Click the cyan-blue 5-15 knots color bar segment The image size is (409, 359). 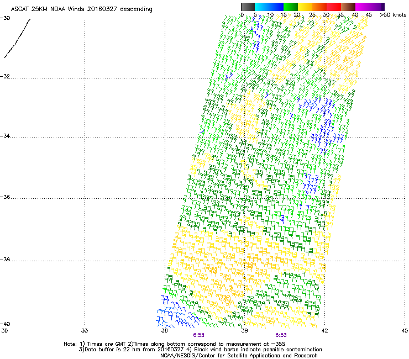point(269,7)
